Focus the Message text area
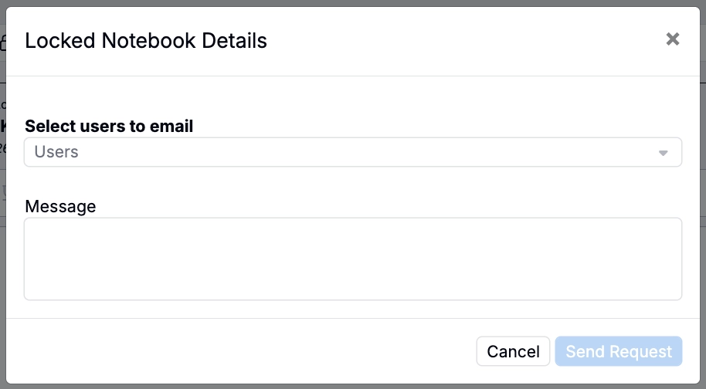The image size is (706, 389). tap(352, 259)
